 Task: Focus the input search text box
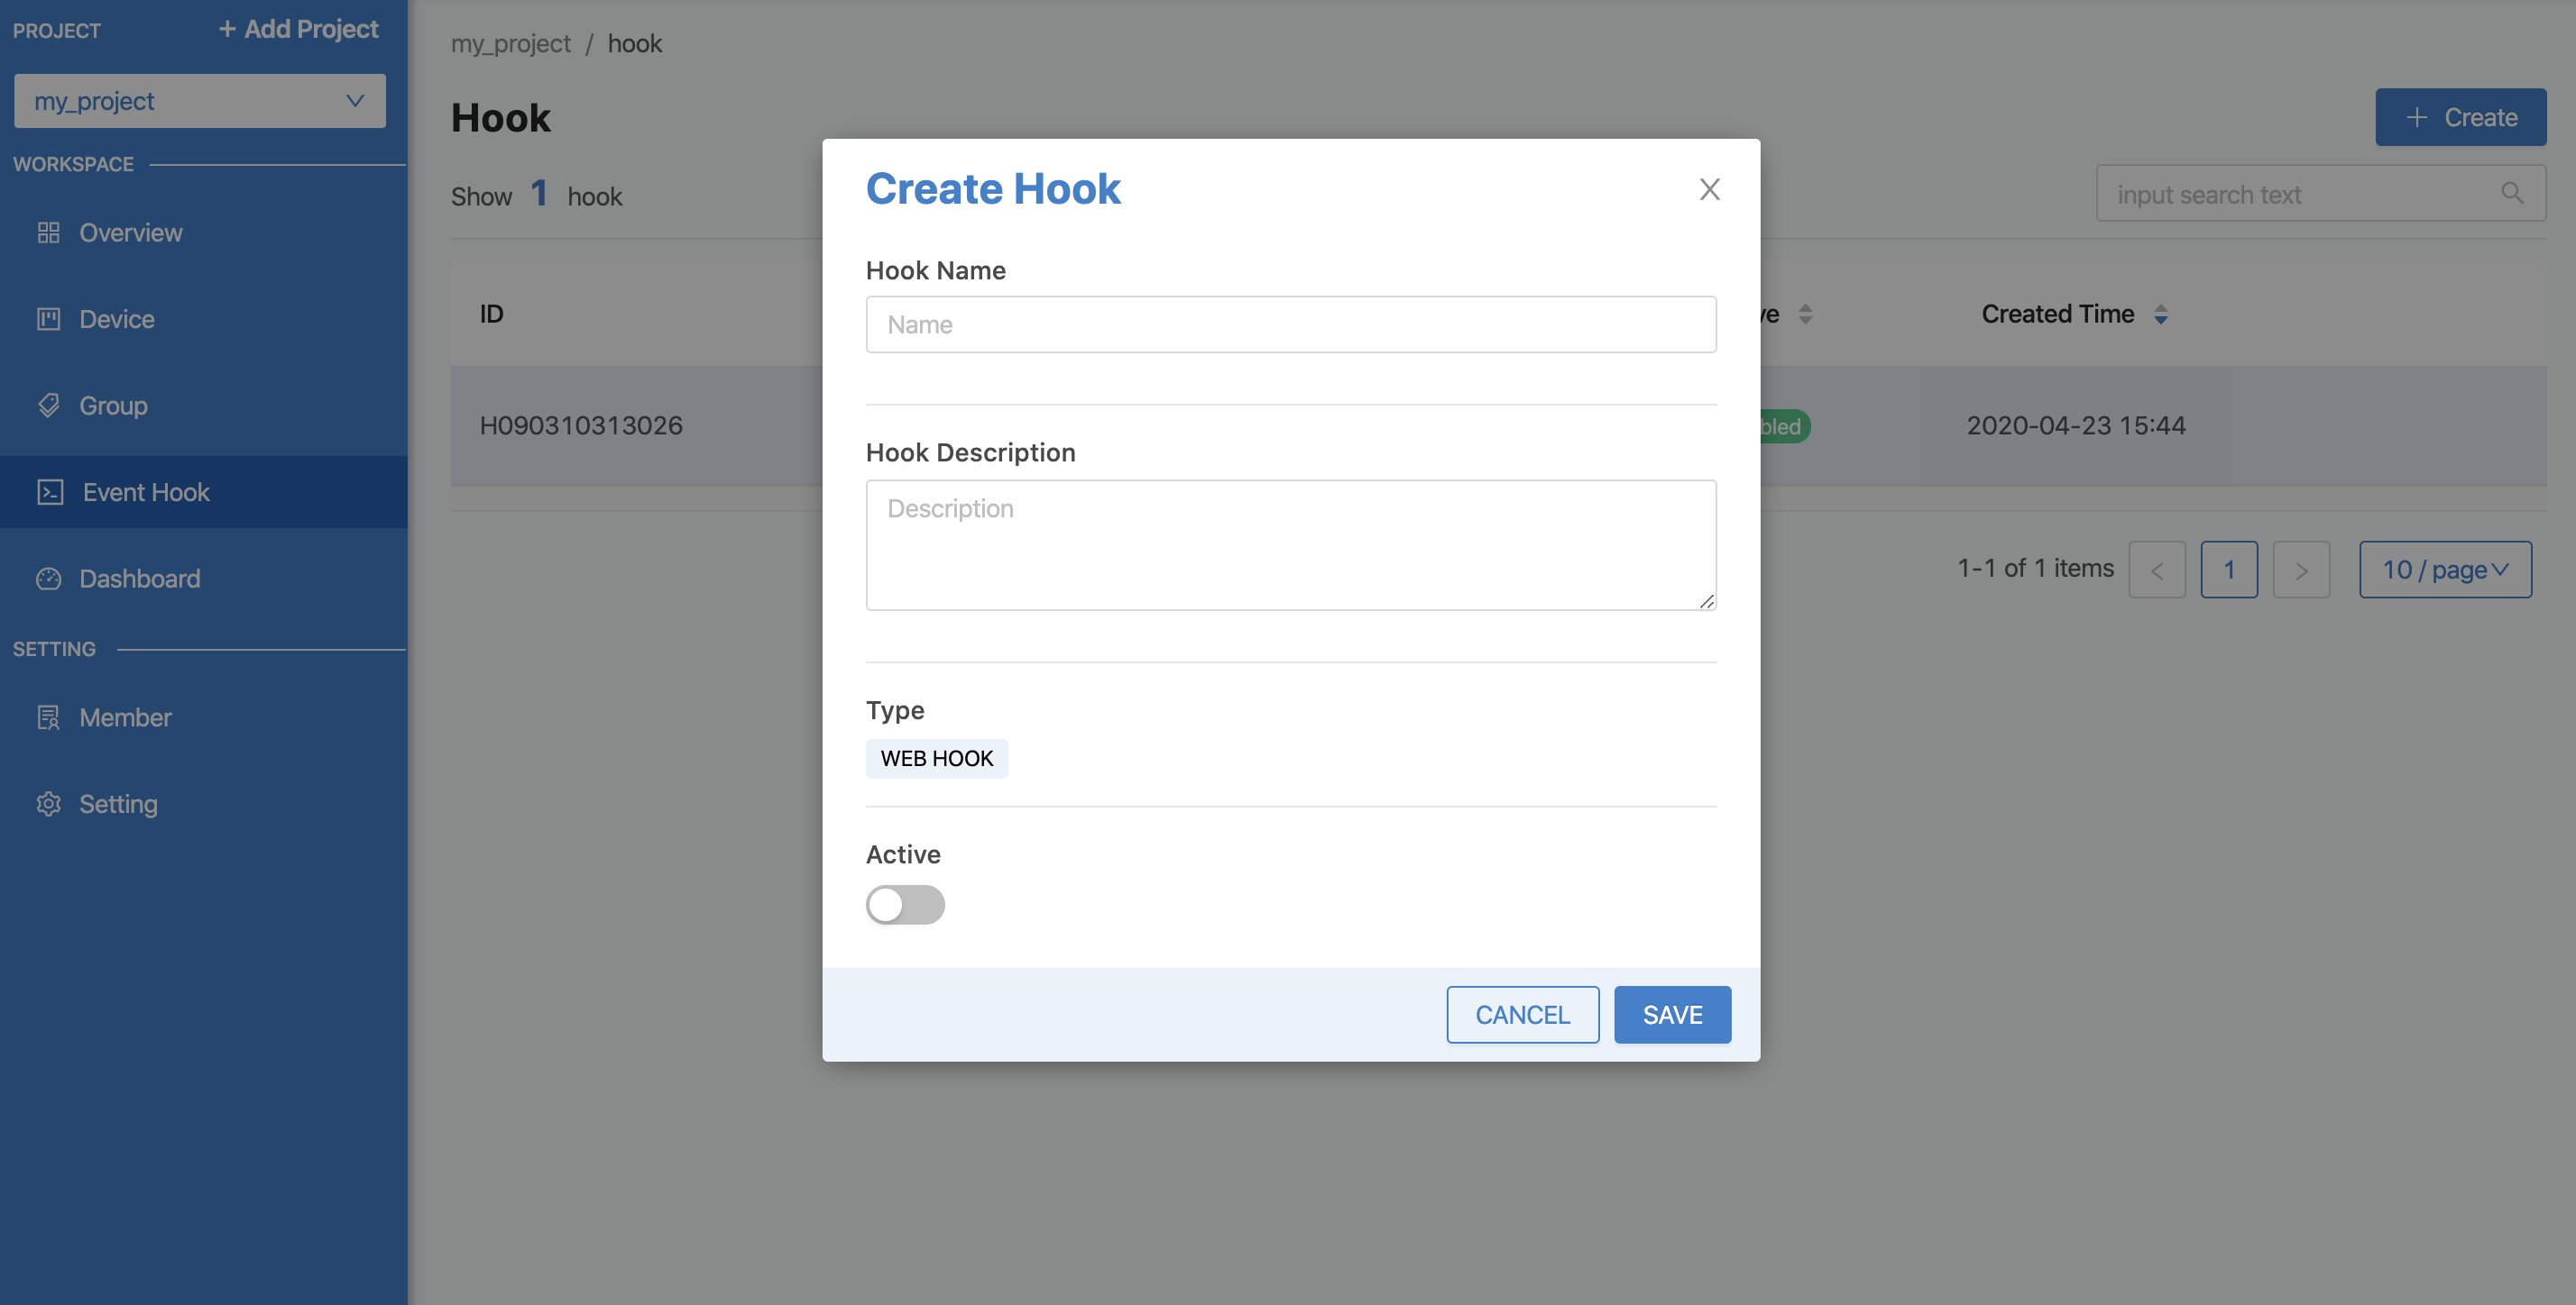point(2320,194)
